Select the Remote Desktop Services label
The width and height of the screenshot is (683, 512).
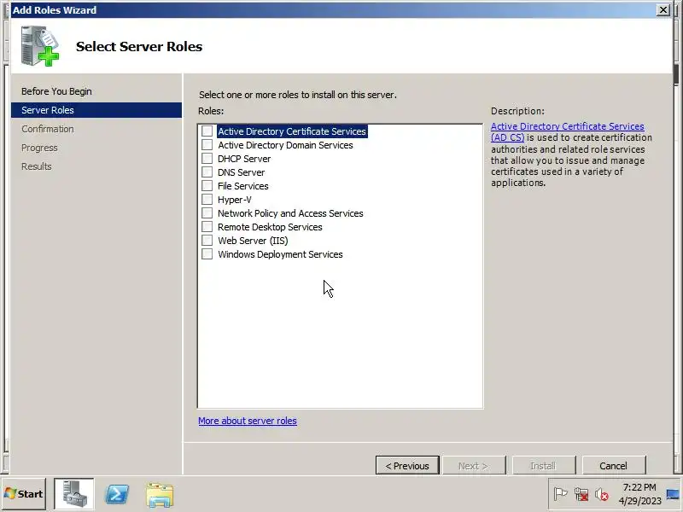tap(270, 227)
